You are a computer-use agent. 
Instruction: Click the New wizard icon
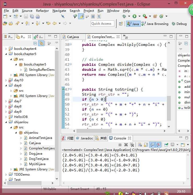(5, 16)
